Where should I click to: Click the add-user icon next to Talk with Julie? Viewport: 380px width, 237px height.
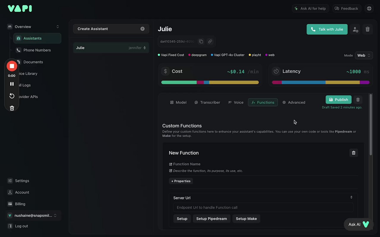tap(355, 29)
